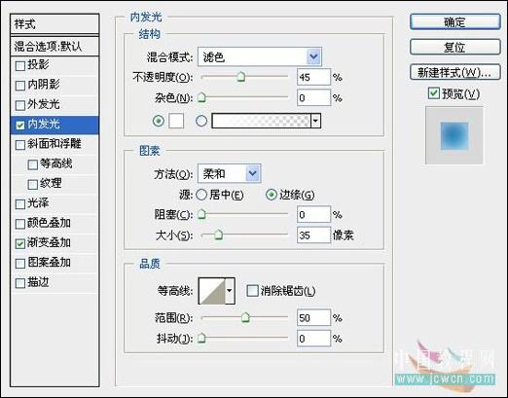The width and height of the screenshot is (508, 398).
Task: Select the gradient radio button for the glow
Action: 201,121
